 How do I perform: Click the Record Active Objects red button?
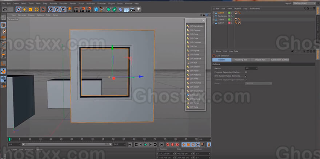click(168, 144)
